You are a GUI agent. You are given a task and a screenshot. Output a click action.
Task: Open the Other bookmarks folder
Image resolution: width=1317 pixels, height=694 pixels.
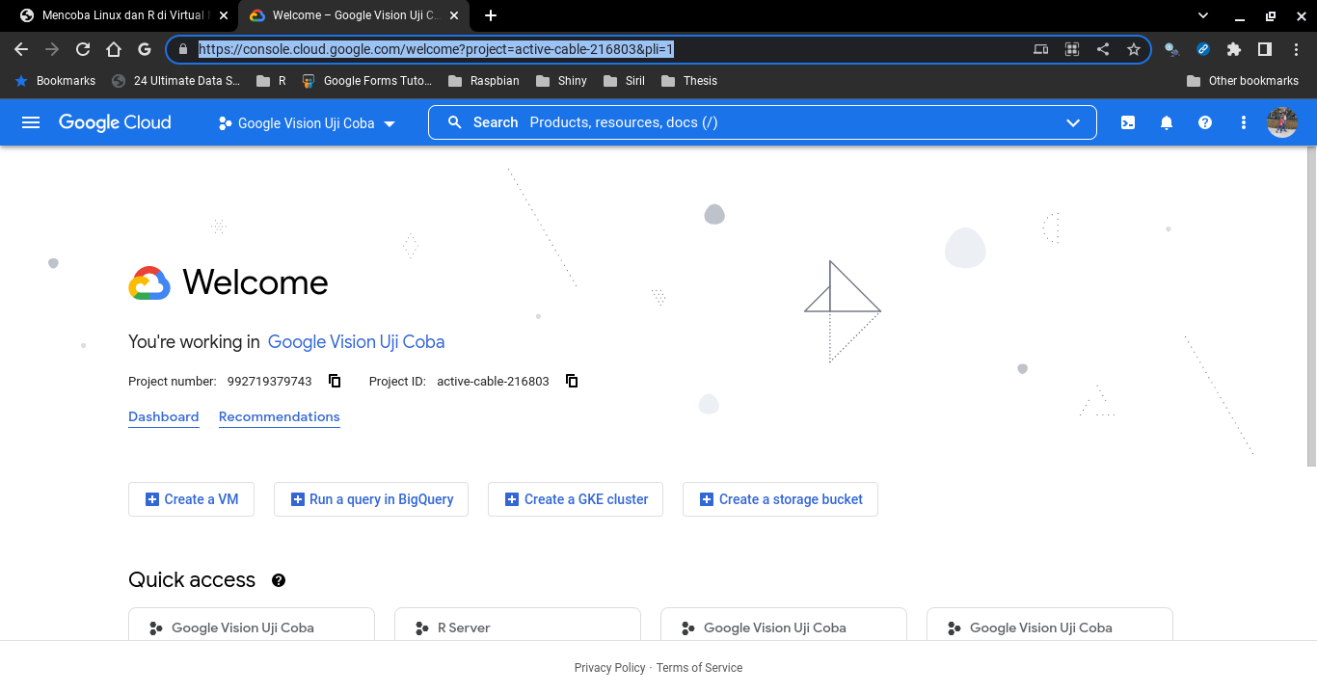coord(1243,81)
